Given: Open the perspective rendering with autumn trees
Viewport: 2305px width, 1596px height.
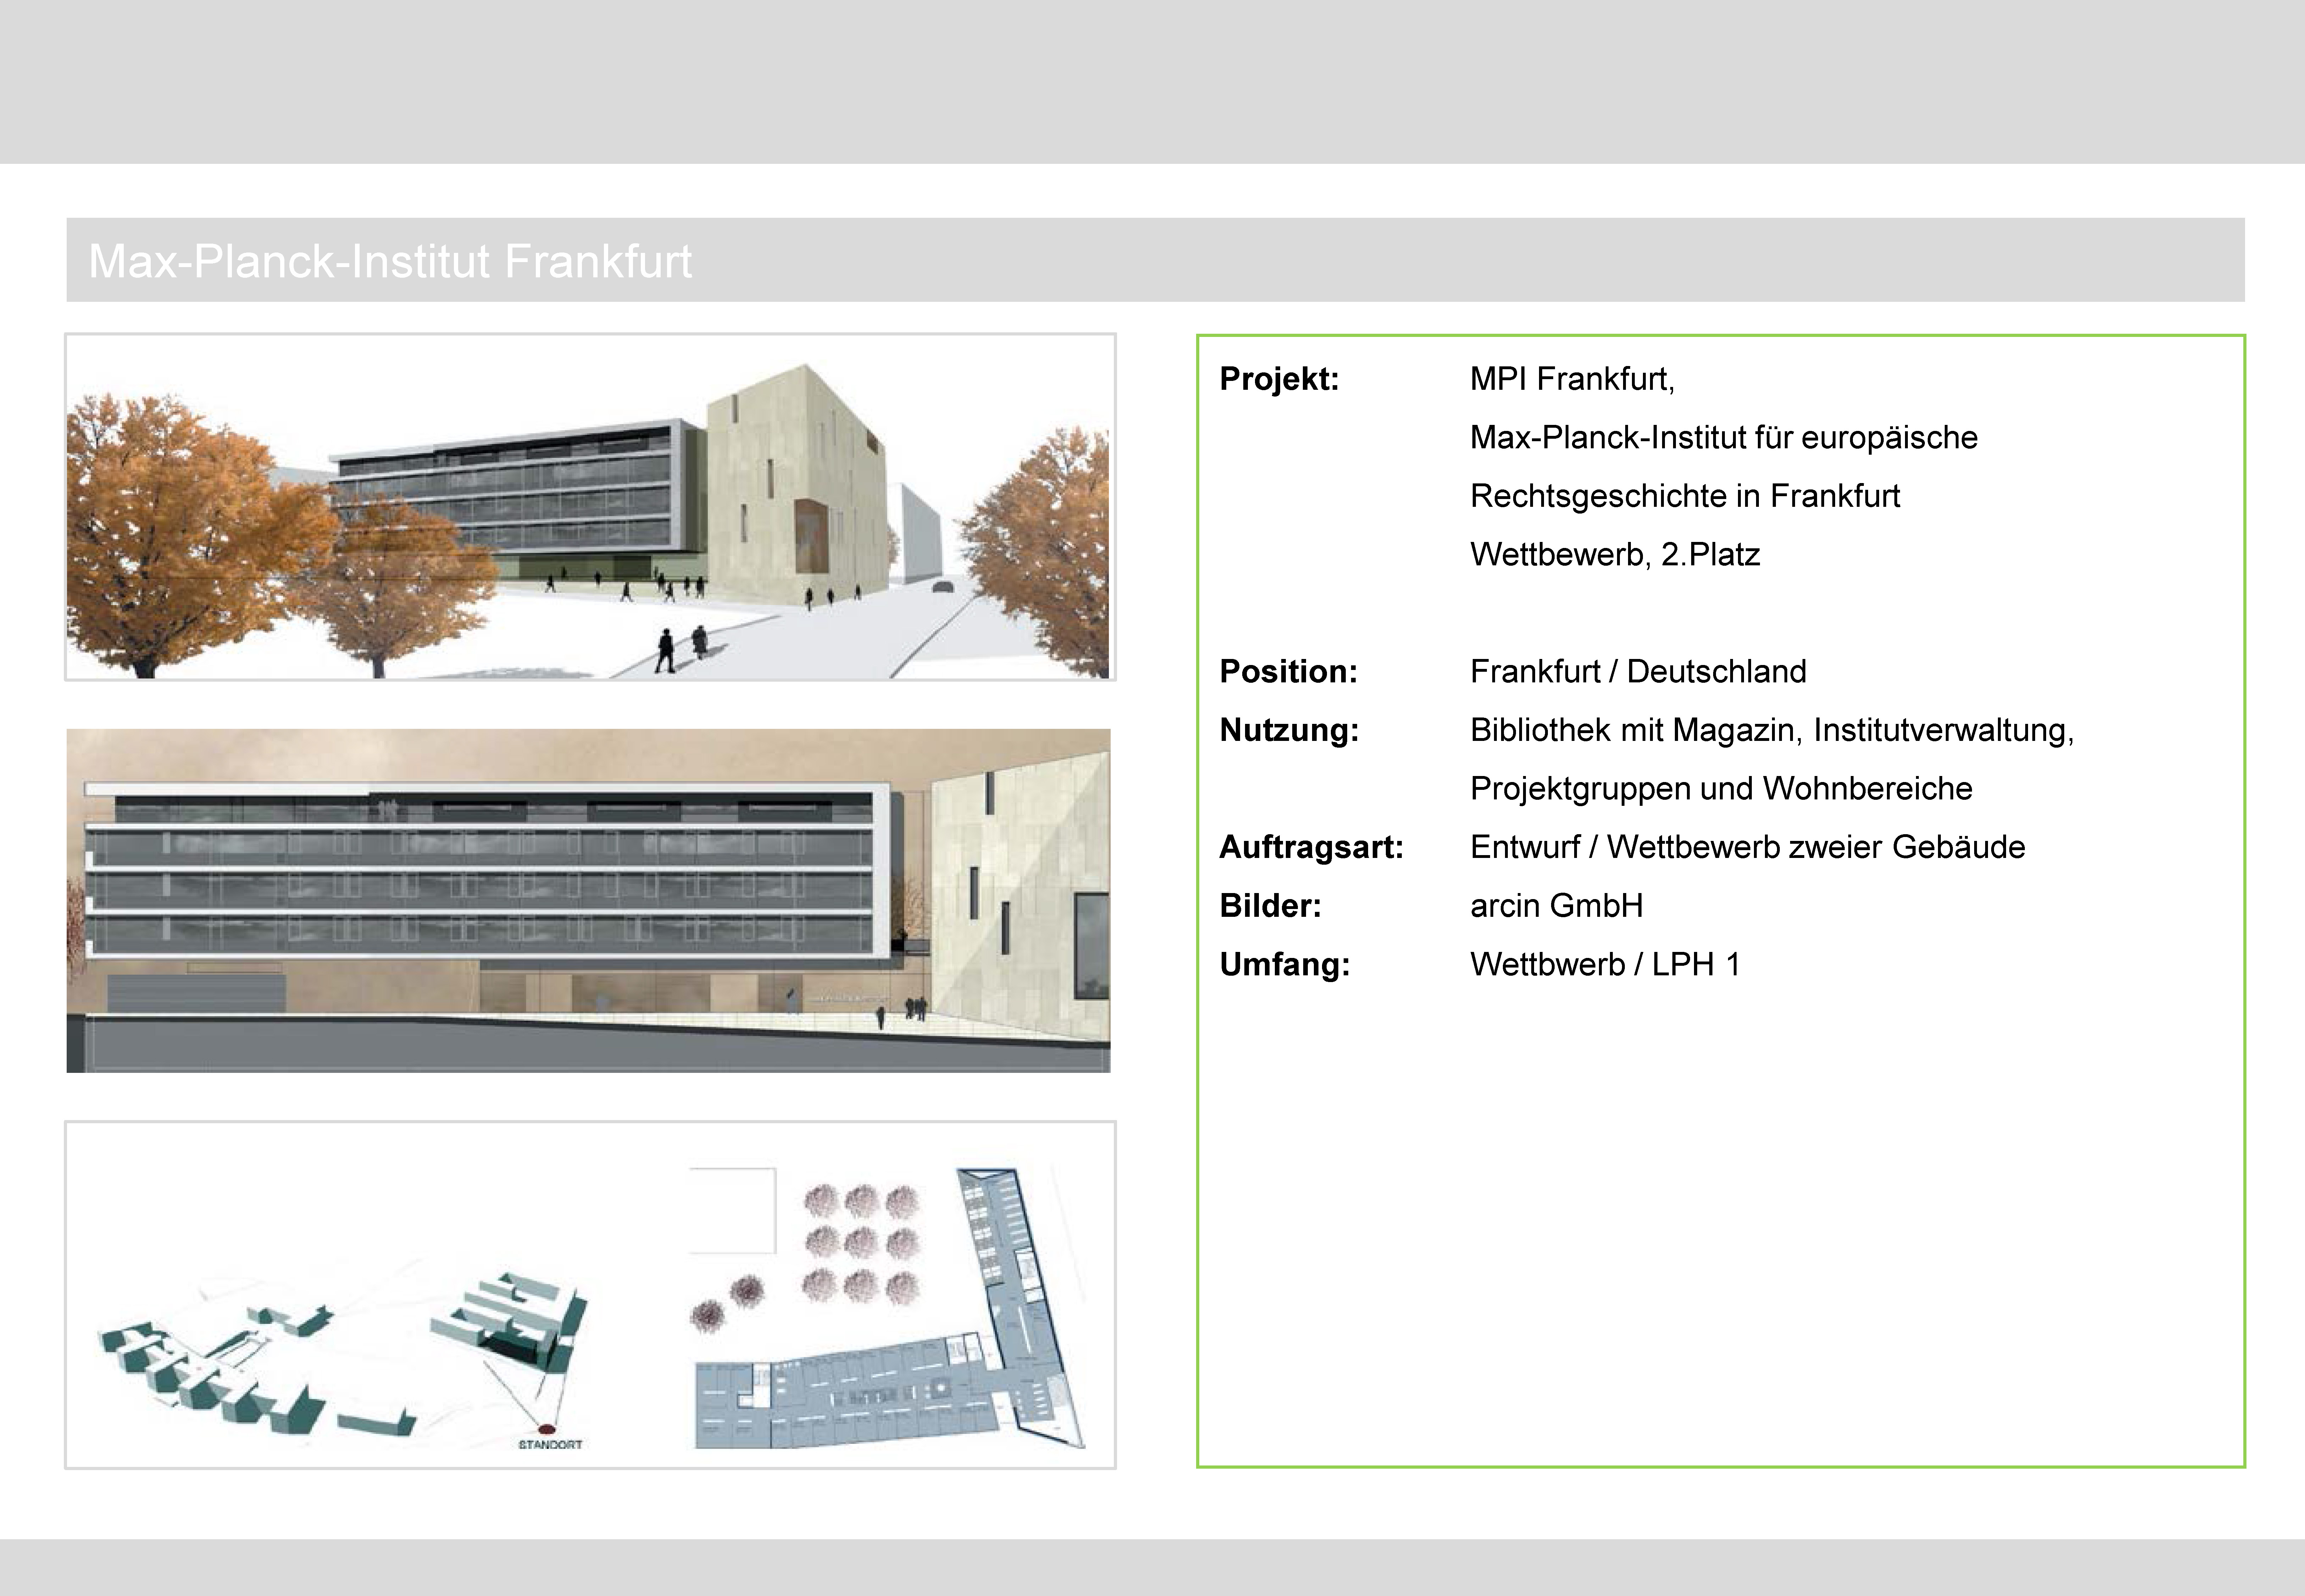Looking at the screenshot, I should (590, 507).
